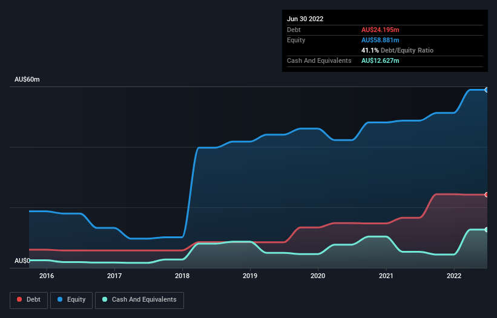This screenshot has height=318, width=497.
Task: Click the 2020 x-axis label
Action: (x=318, y=276)
